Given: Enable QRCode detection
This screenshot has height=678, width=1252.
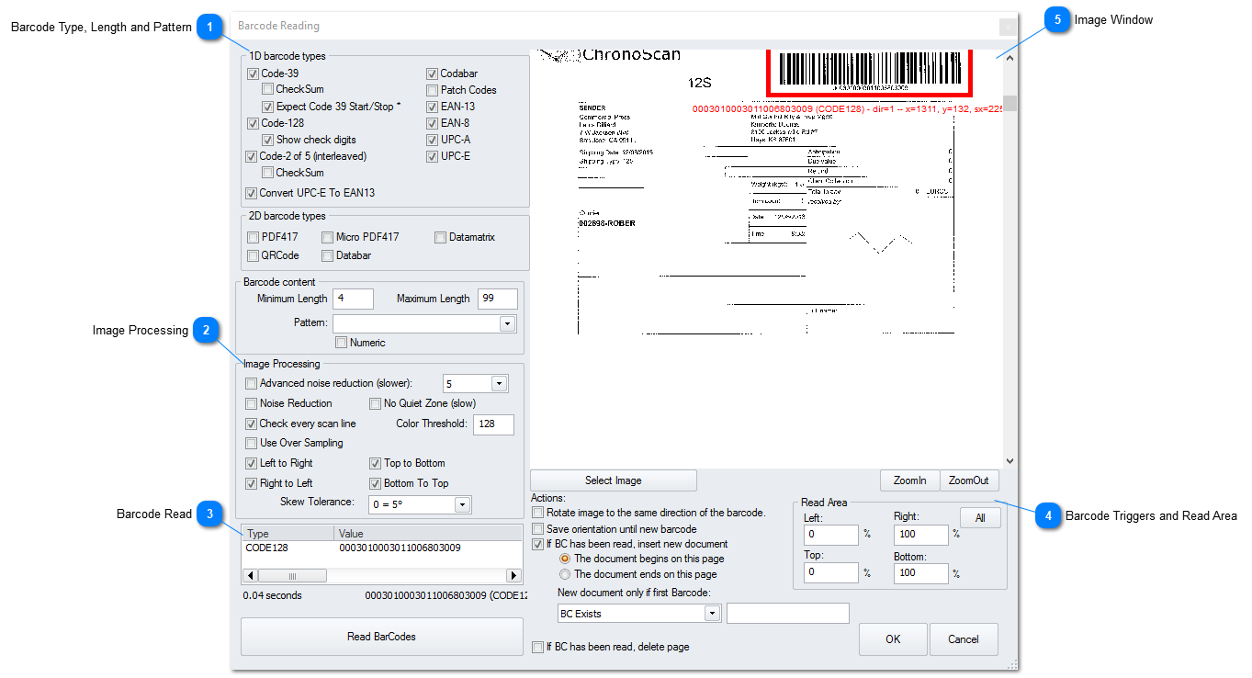Looking at the screenshot, I should tap(253, 255).
